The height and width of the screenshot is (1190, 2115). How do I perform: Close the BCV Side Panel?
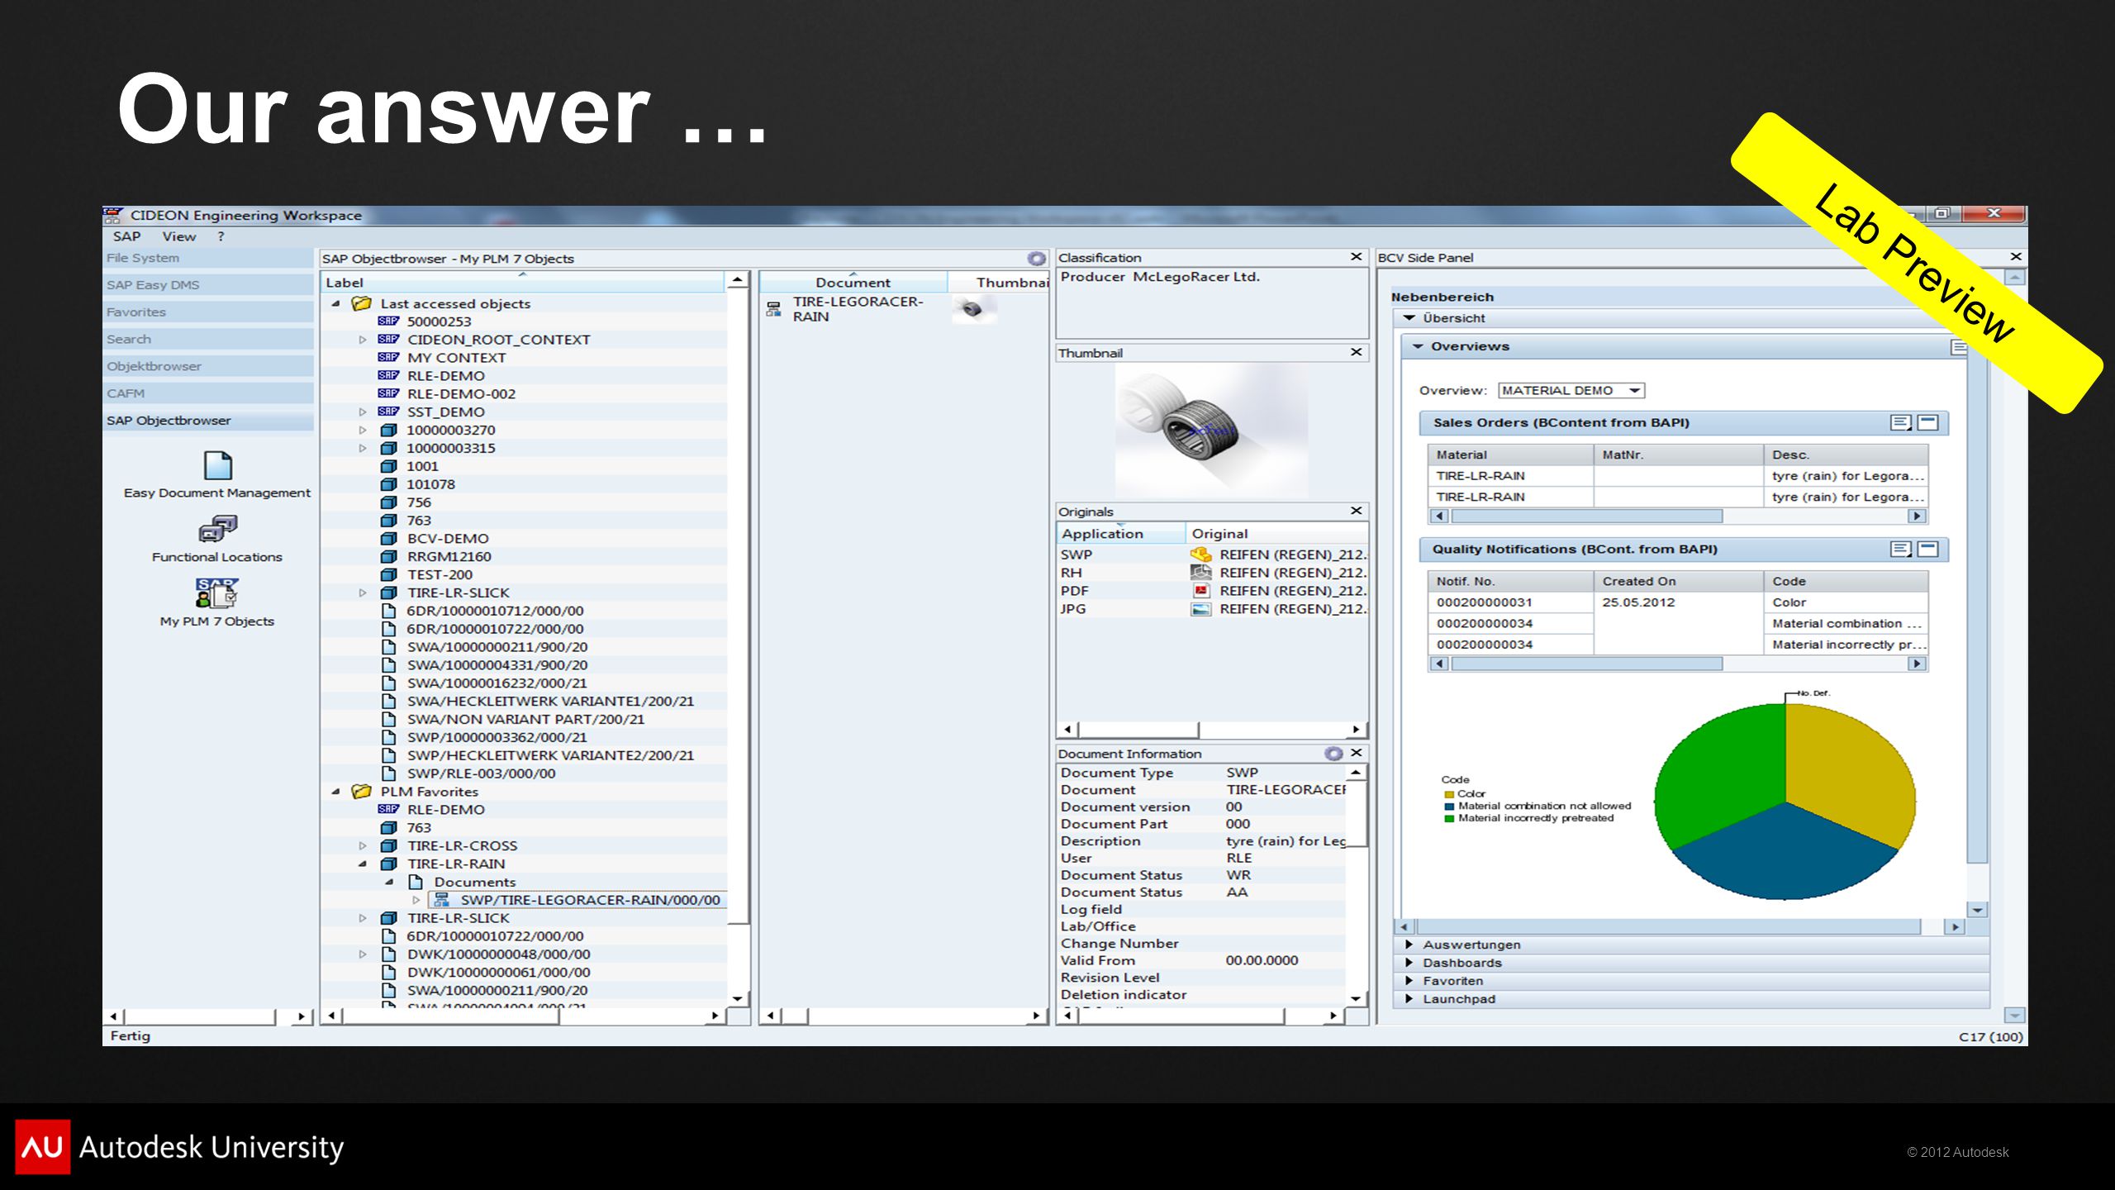coord(2016,257)
